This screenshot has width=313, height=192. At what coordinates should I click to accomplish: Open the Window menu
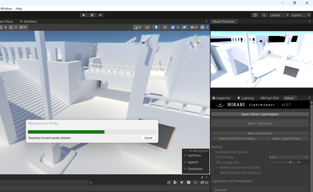6,9
